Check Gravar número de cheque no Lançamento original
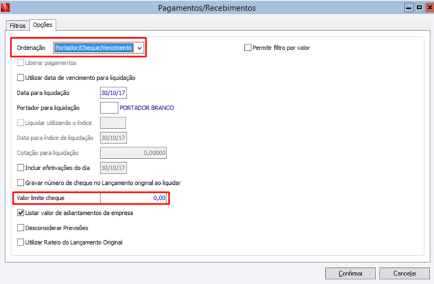 20,182
